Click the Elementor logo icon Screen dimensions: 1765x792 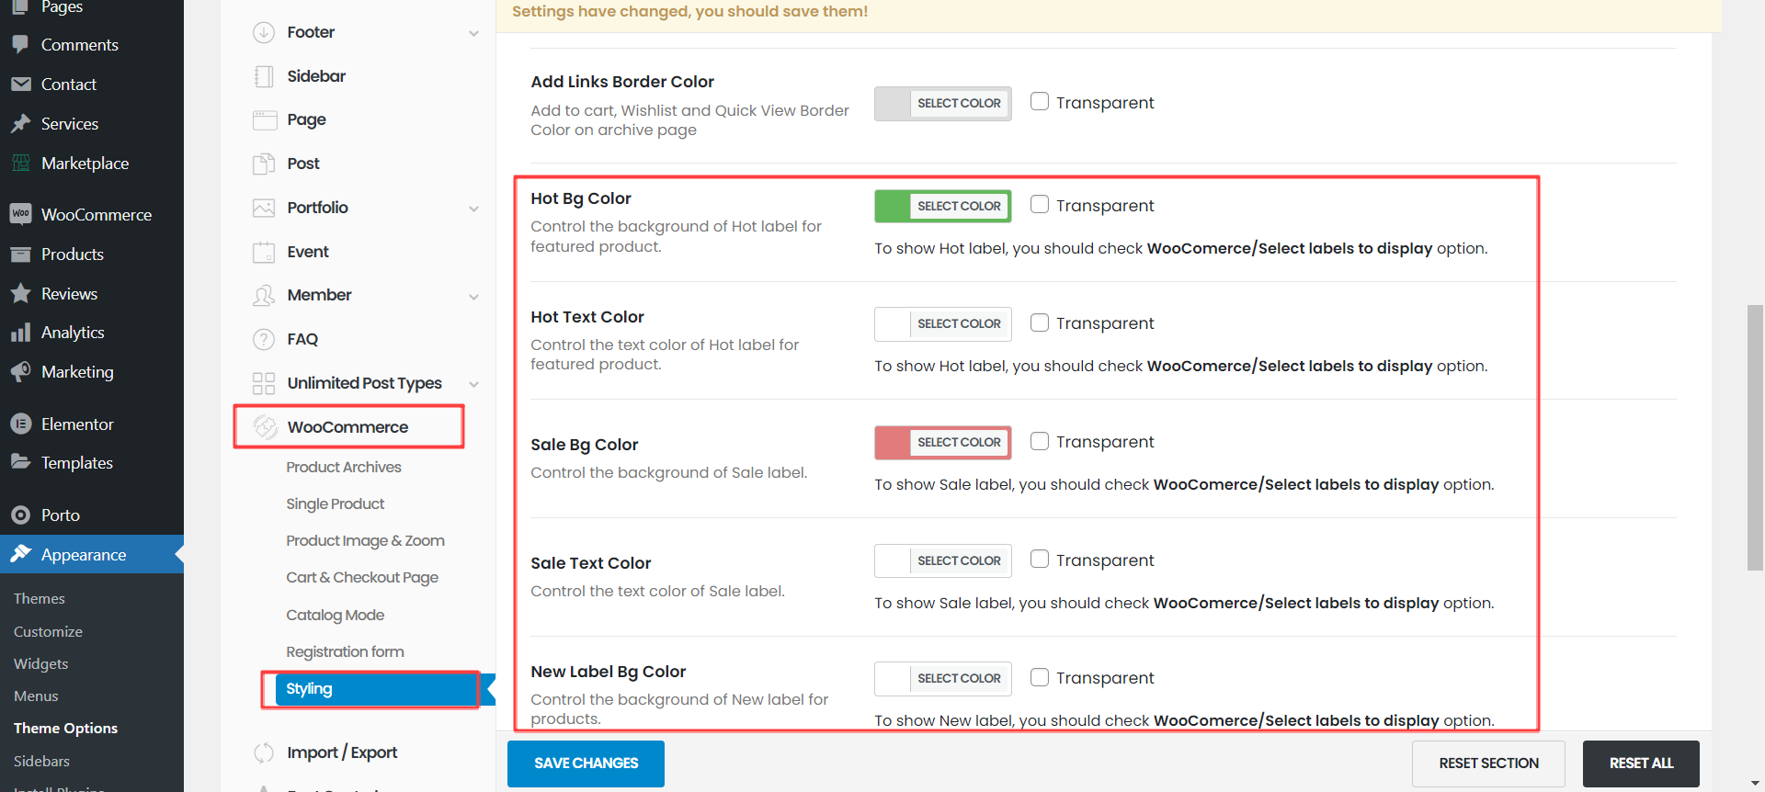(20, 424)
